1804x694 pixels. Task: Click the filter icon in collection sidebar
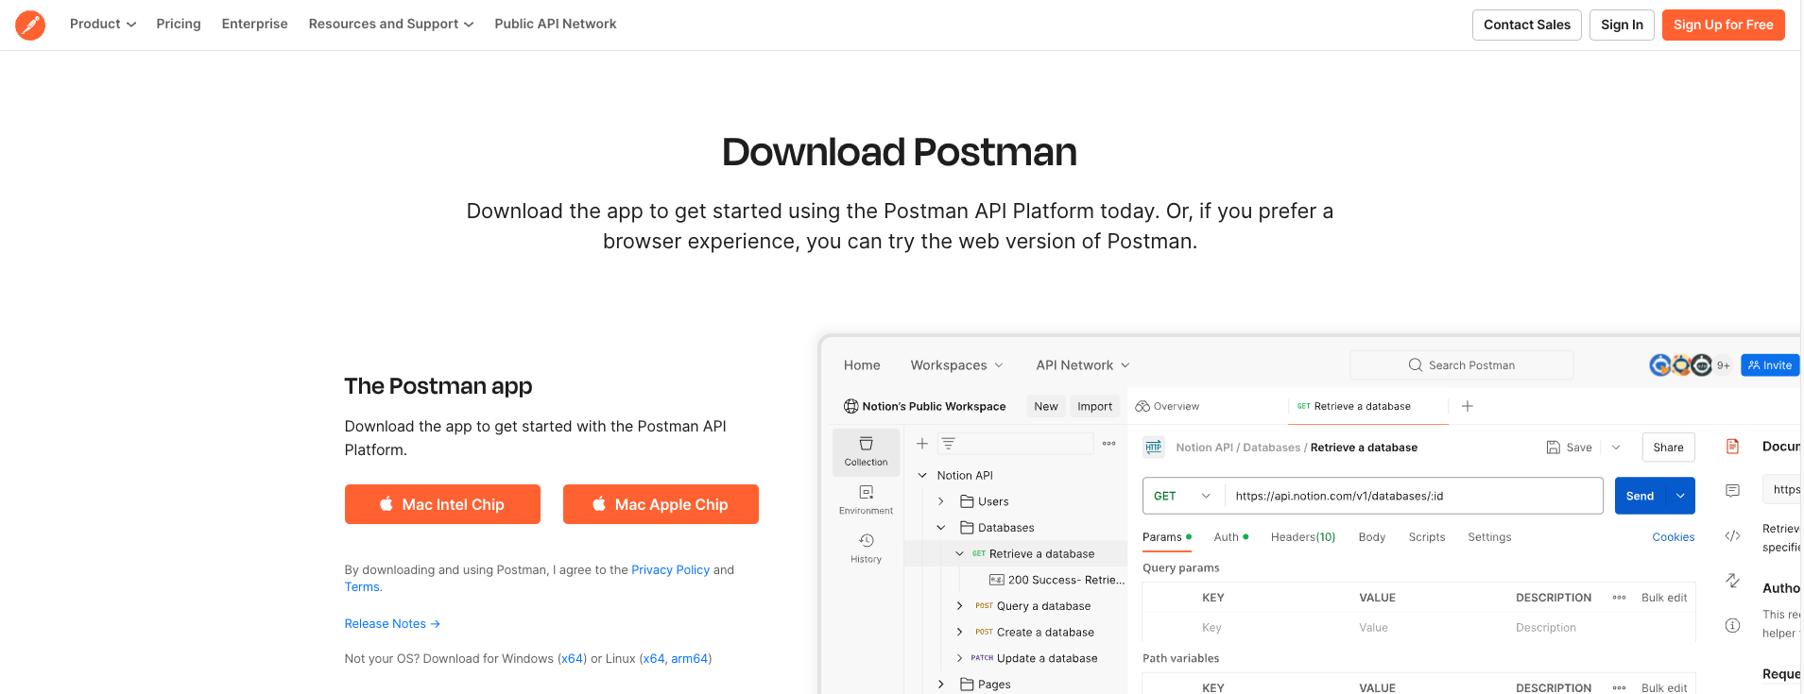(x=948, y=443)
